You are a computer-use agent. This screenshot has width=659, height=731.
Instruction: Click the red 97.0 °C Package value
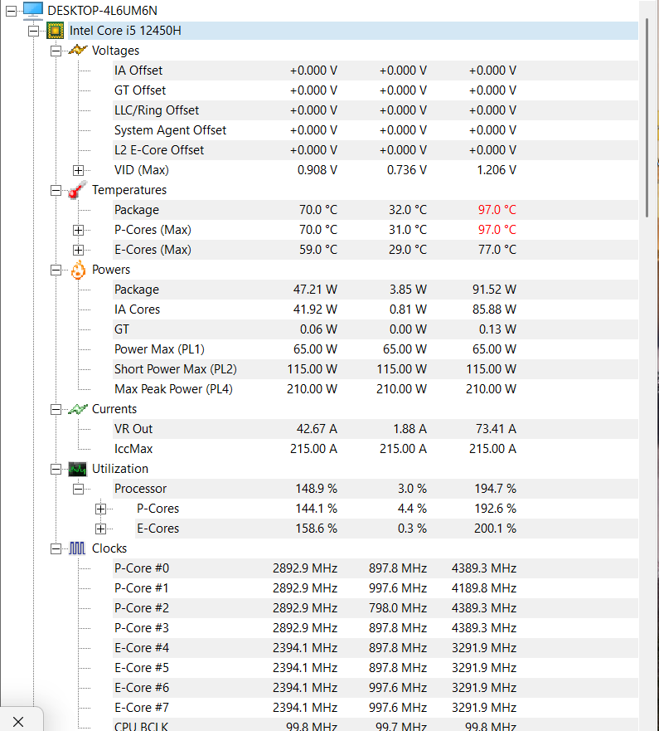click(x=497, y=210)
